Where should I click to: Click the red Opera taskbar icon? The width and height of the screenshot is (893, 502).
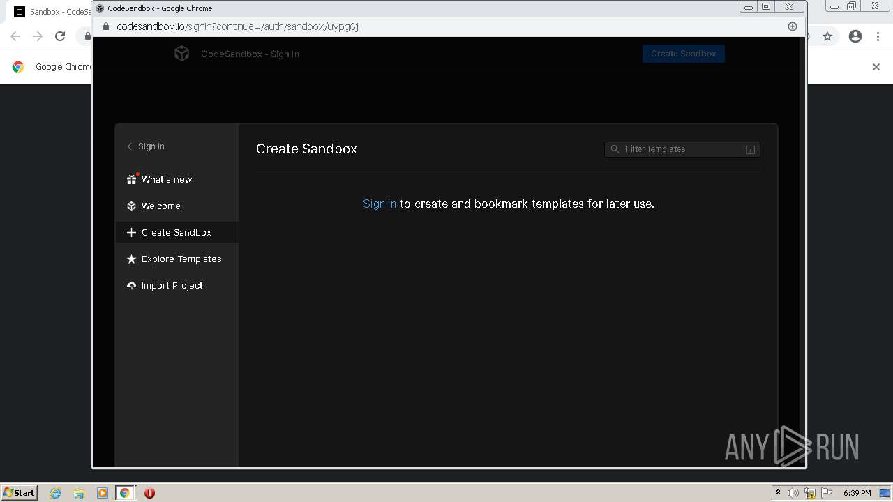(149, 493)
